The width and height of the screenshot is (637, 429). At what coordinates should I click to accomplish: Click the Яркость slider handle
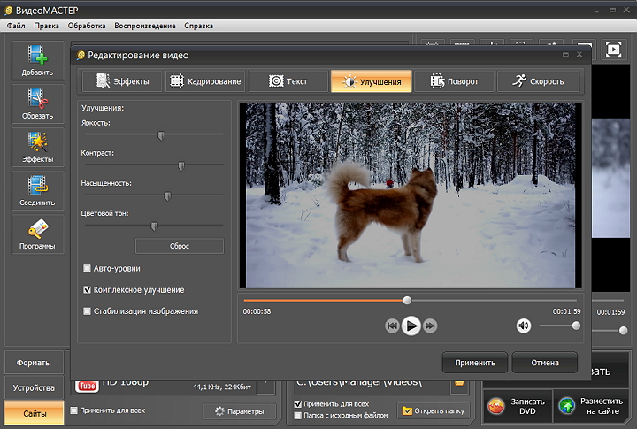tap(161, 135)
